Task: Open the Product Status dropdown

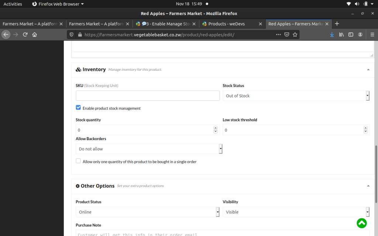Action: pos(147,212)
